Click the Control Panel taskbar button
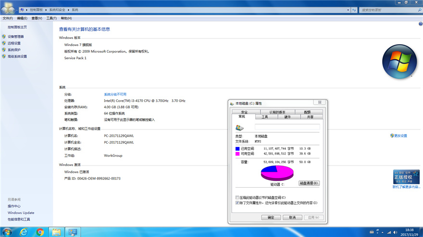Viewport: 423px width, 237px height. pyautogui.click(x=73, y=232)
